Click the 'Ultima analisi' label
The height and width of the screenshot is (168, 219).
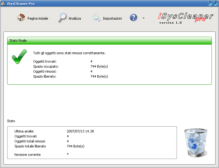coord(24,131)
